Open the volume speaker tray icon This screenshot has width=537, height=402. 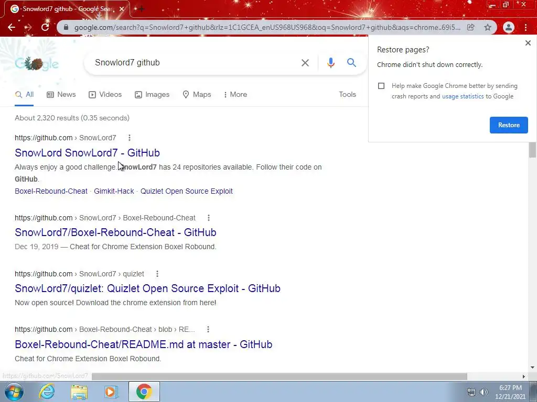pos(484,392)
